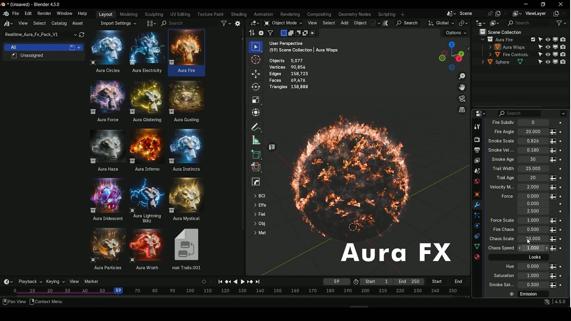This screenshot has width=571, height=321.
Task: Click the timeline Marker menu
Action: point(91,281)
